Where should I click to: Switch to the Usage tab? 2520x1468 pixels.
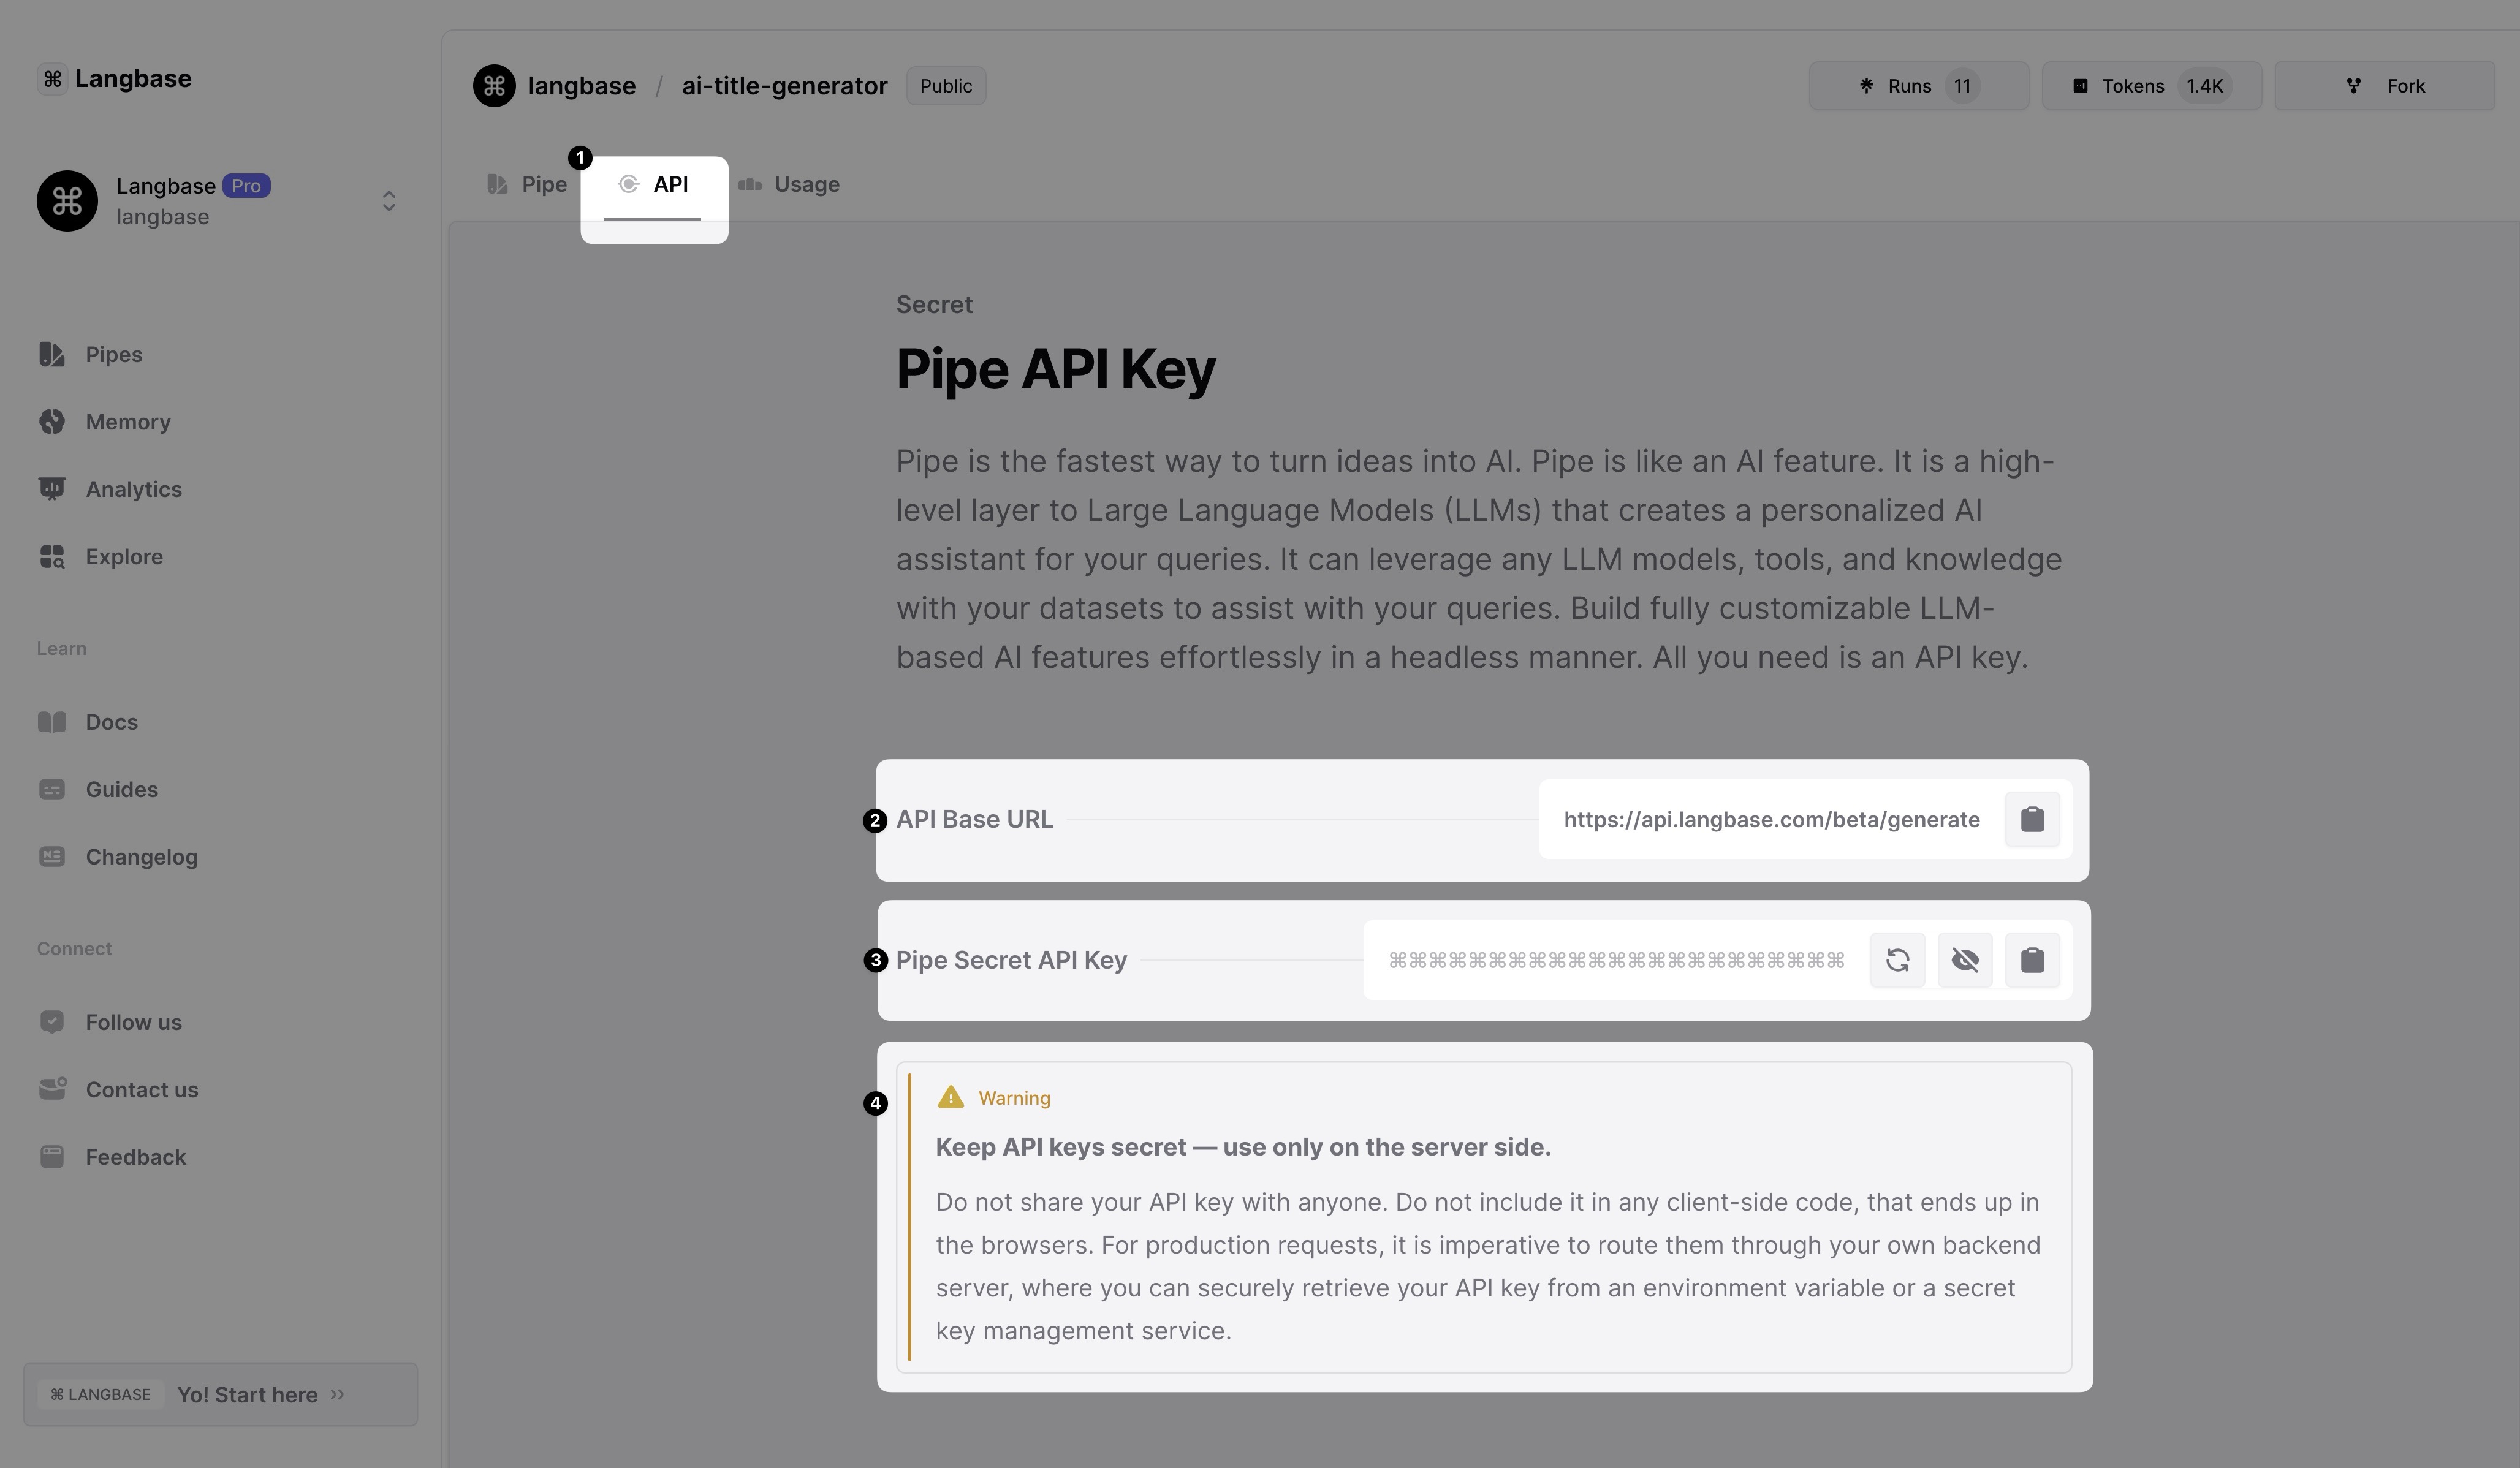pyautogui.click(x=789, y=185)
